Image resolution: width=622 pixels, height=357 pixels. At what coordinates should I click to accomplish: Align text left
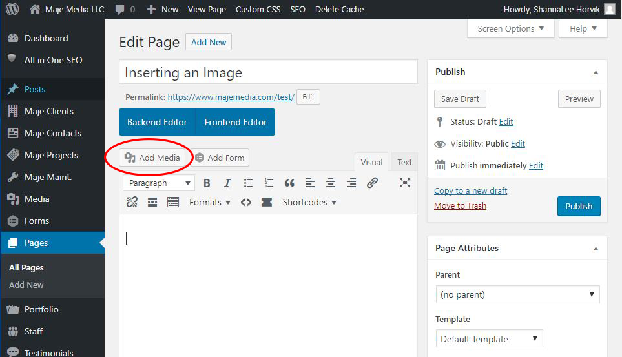[310, 183]
